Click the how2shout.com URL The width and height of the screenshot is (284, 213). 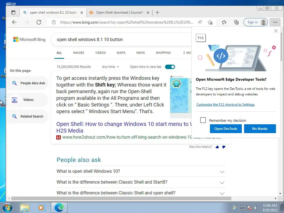127,137
